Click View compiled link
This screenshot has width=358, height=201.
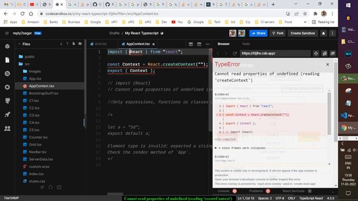pos(225,139)
